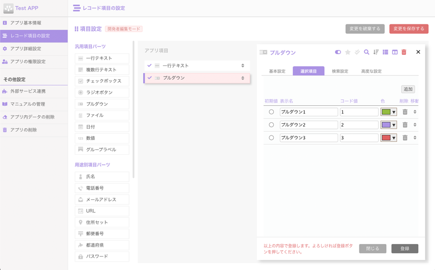This screenshot has height=270, width=435.
Task: Click the Test APP logo icon
Action: 9,9
